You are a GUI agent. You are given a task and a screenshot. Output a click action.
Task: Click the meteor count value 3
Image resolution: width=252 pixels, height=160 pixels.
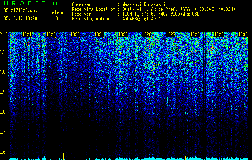57,18
